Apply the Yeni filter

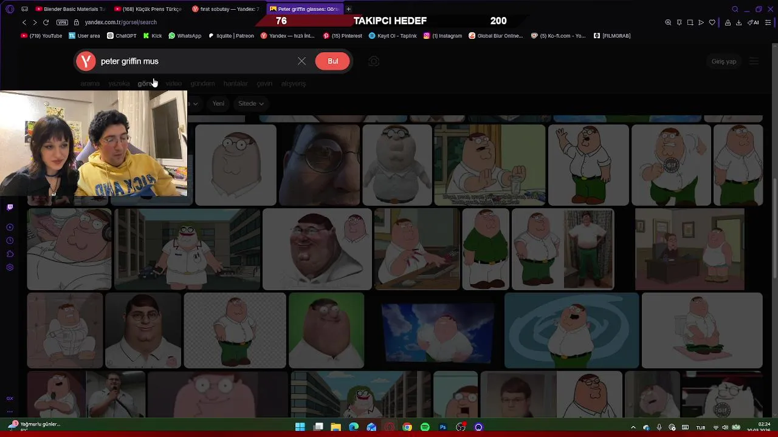[x=218, y=103]
